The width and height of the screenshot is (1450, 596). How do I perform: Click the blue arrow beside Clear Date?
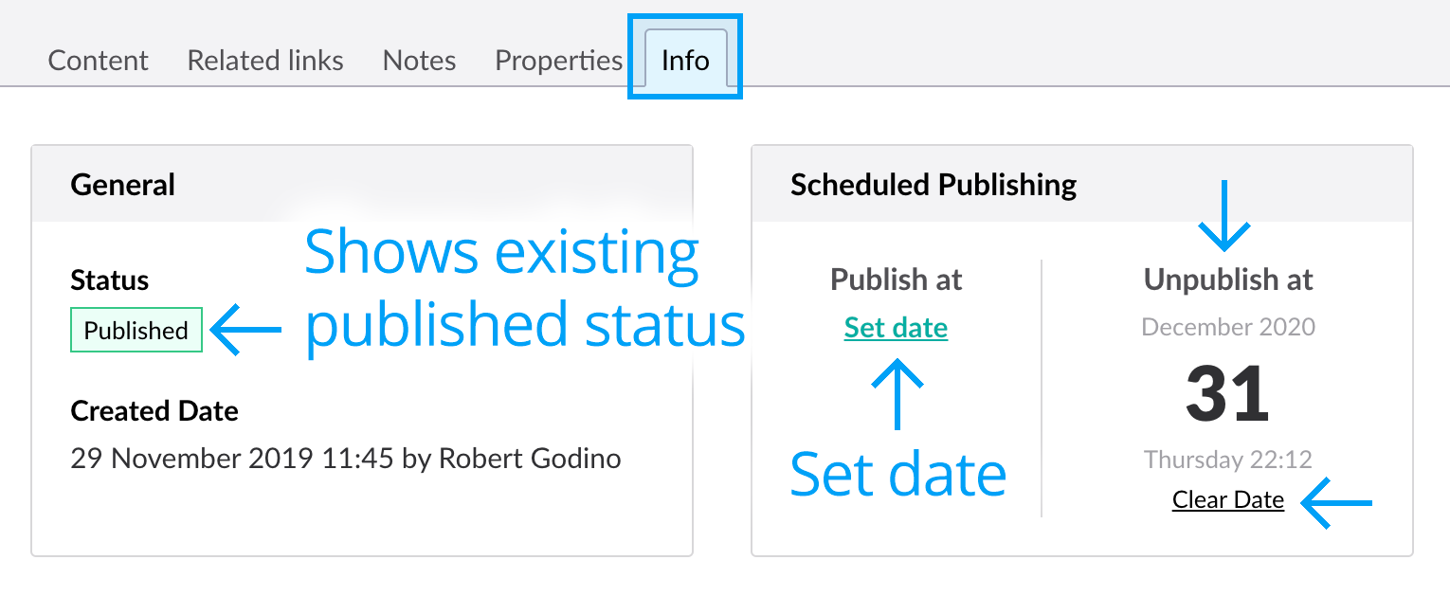(x=1336, y=501)
